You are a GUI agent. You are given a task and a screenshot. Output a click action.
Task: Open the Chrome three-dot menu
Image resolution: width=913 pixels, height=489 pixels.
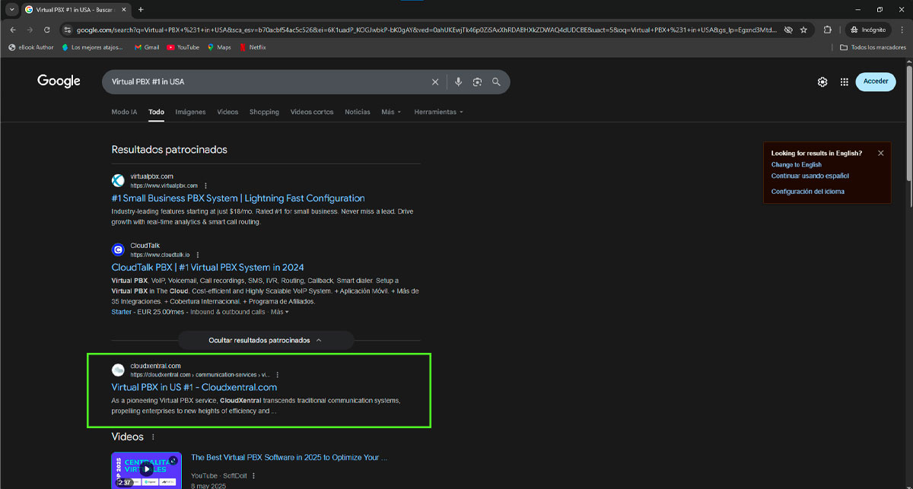[x=902, y=30]
